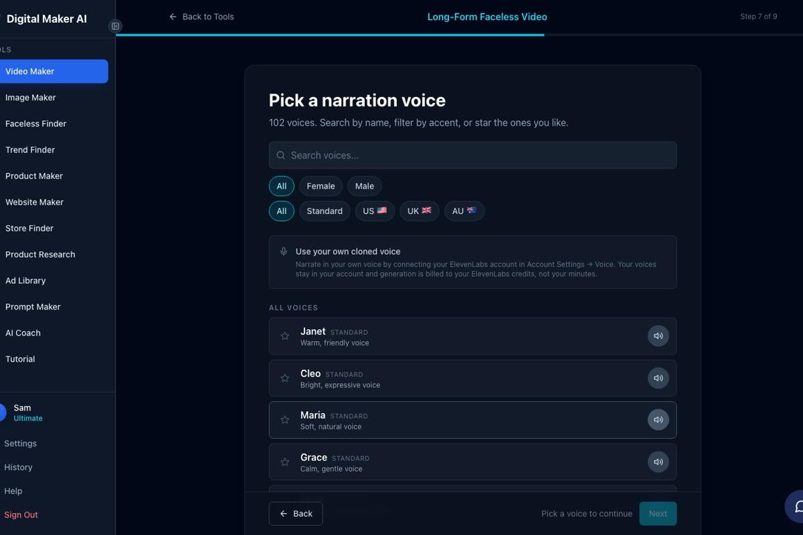This screenshot has height=535, width=803.
Task: Click the 'ALL VOICES' section label
Action: (293, 308)
